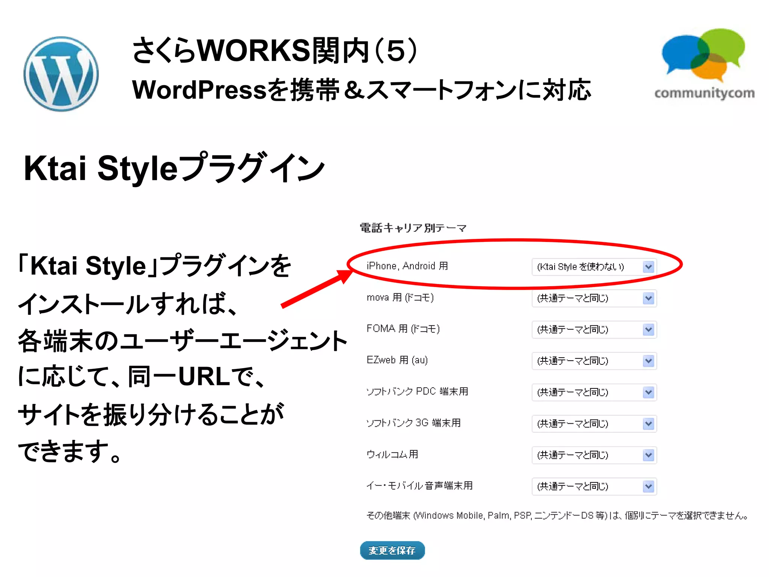Click the 変更を保存 button

point(392,550)
